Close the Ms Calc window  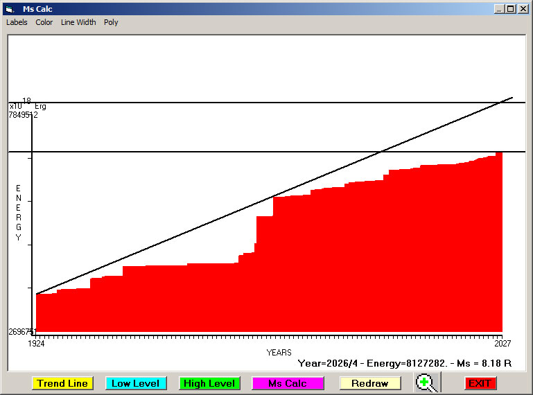tap(523, 9)
